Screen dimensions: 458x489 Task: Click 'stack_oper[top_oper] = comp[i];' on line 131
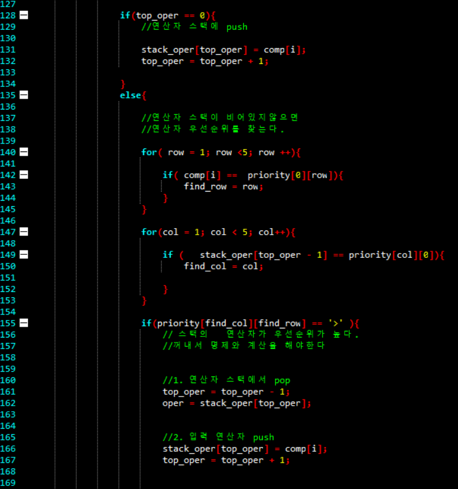coord(224,50)
